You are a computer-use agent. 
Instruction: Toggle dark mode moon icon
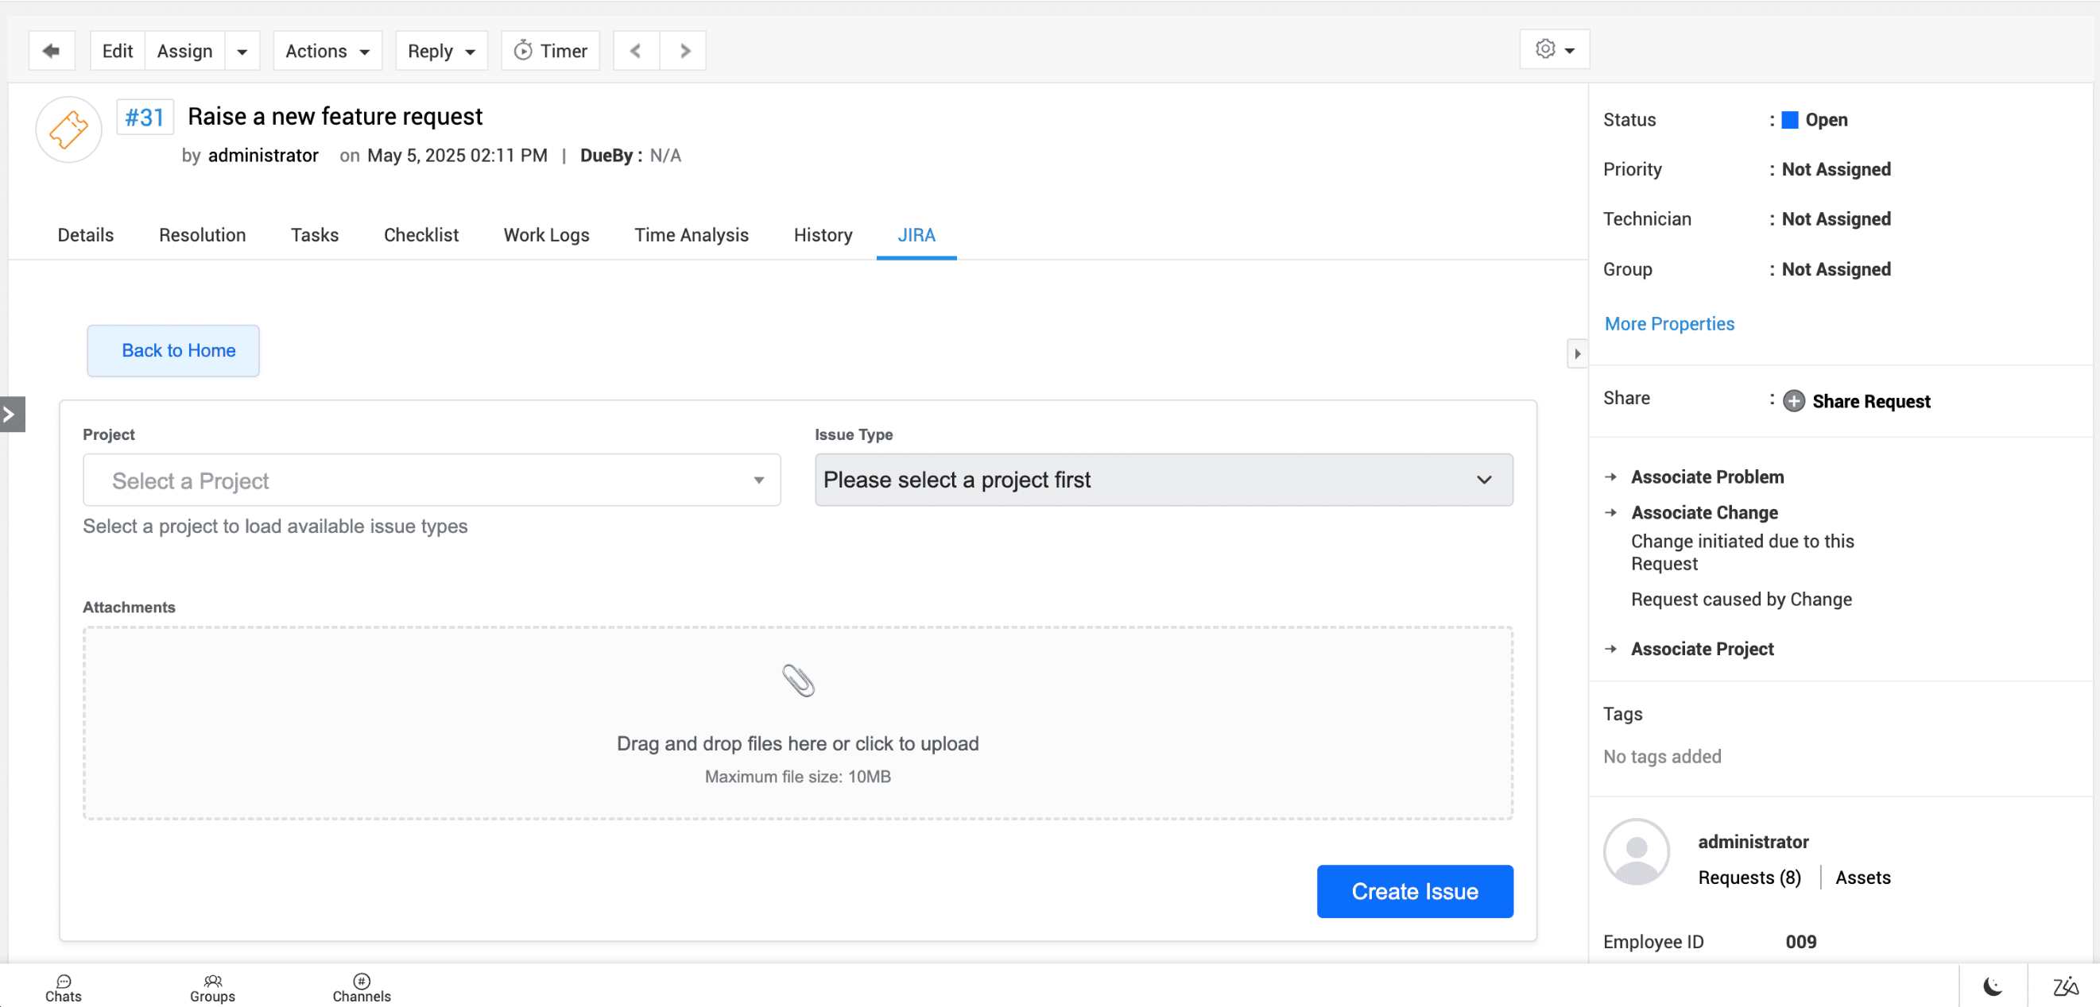tap(1992, 986)
